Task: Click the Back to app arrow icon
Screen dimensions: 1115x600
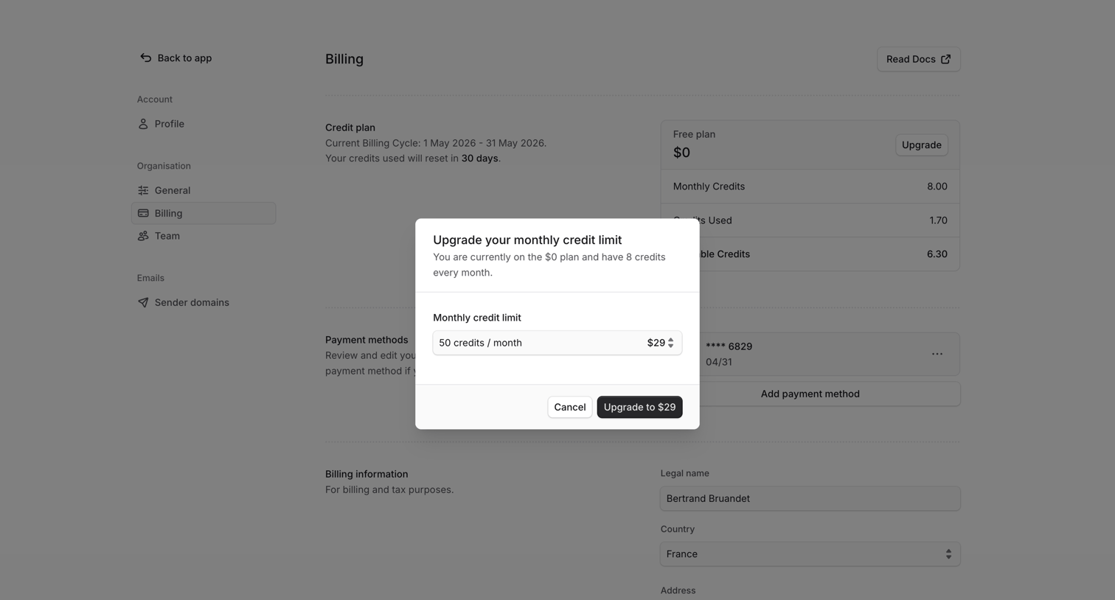Action: click(145, 57)
